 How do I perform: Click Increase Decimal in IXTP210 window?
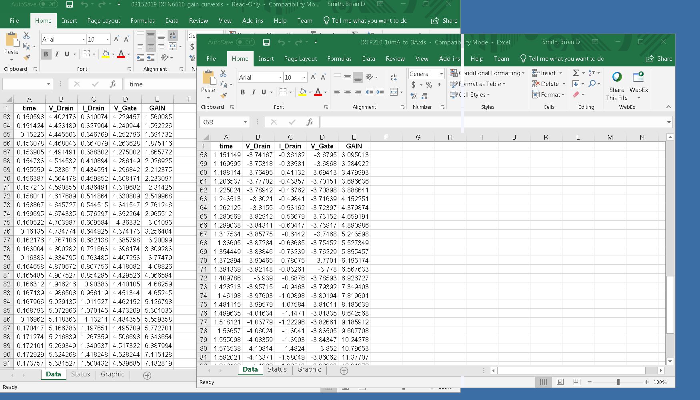coord(414,96)
